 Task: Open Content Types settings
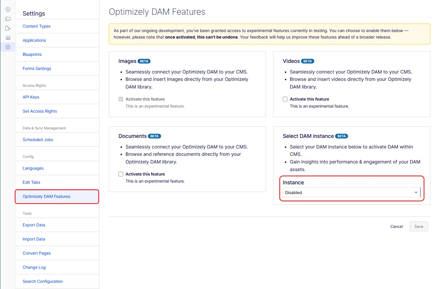pyautogui.click(x=36, y=26)
